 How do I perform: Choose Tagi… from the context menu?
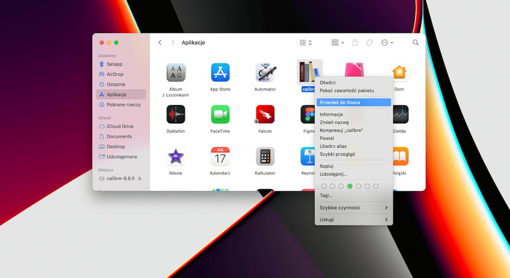354,195
